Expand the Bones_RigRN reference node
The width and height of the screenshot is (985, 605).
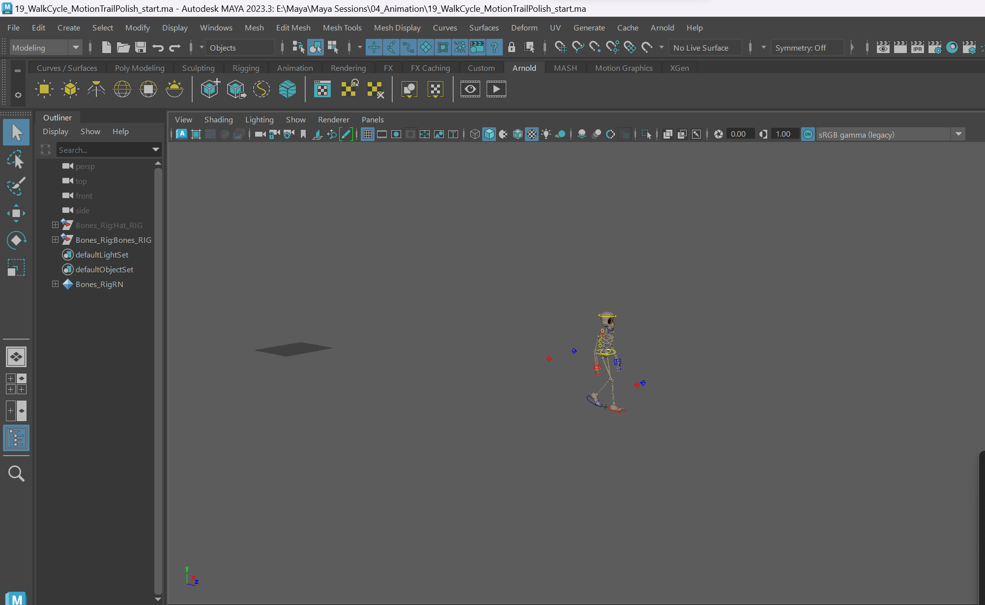(x=55, y=284)
